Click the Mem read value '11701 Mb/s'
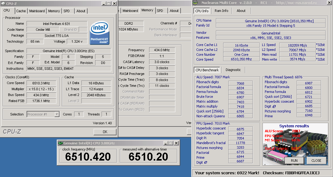The height and width of the screenshot is (177, 333). 298,55
